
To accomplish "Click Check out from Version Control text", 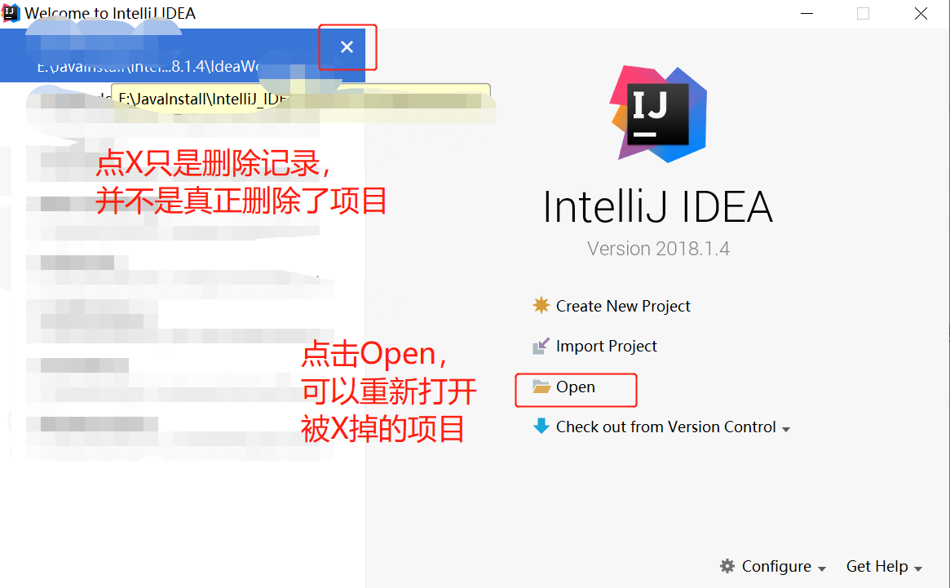I will click(x=666, y=427).
